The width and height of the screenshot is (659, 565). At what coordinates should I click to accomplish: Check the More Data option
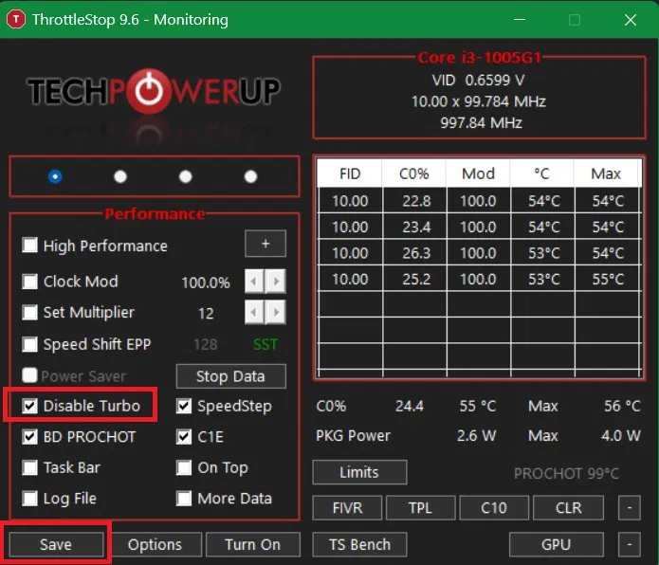point(184,499)
